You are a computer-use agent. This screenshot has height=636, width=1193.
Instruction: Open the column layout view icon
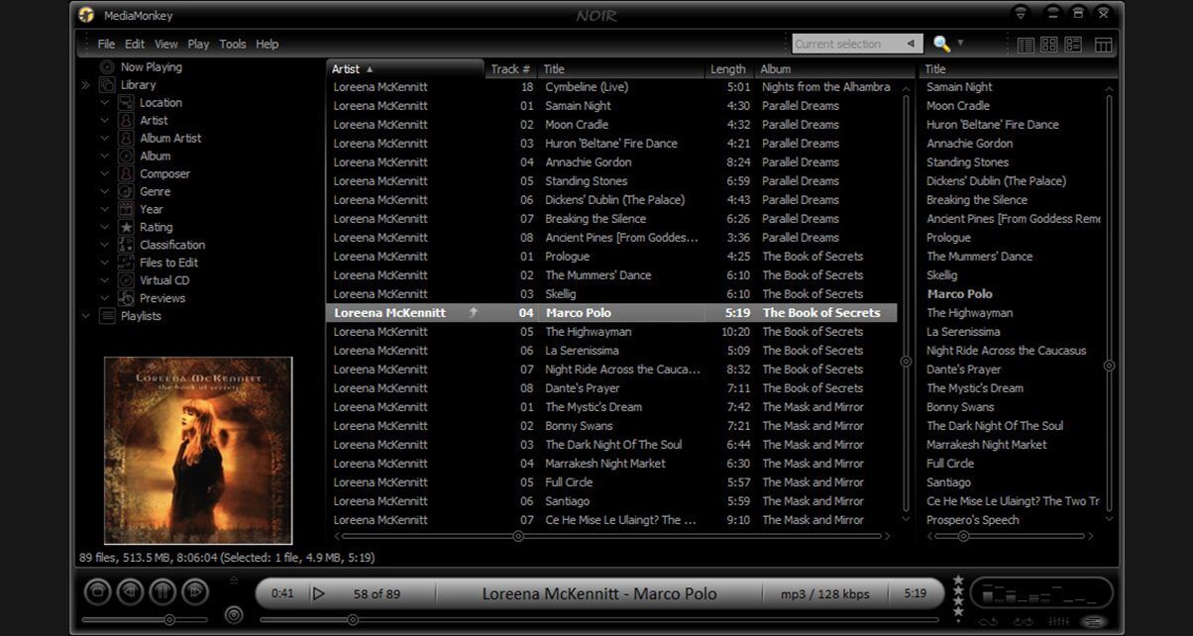[1102, 45]
